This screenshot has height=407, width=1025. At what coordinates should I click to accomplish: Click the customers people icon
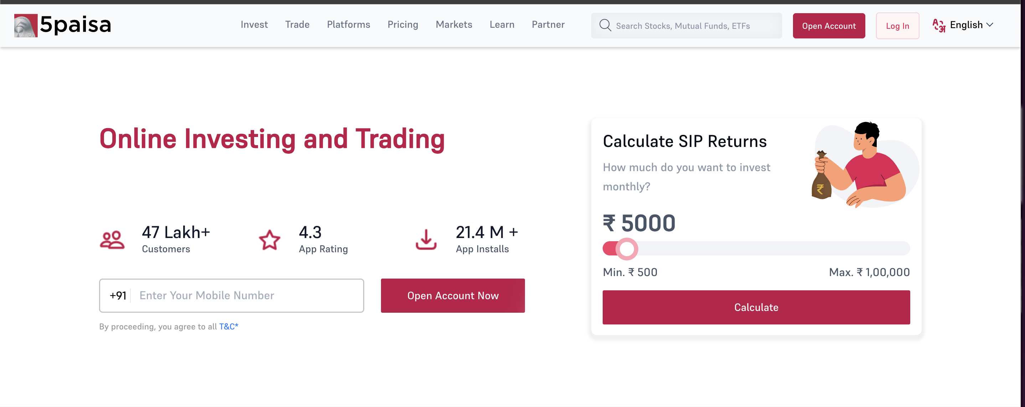(x=112, y=240)
